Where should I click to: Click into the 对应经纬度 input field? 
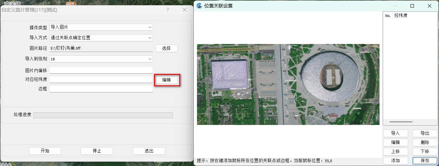[101, 79]
